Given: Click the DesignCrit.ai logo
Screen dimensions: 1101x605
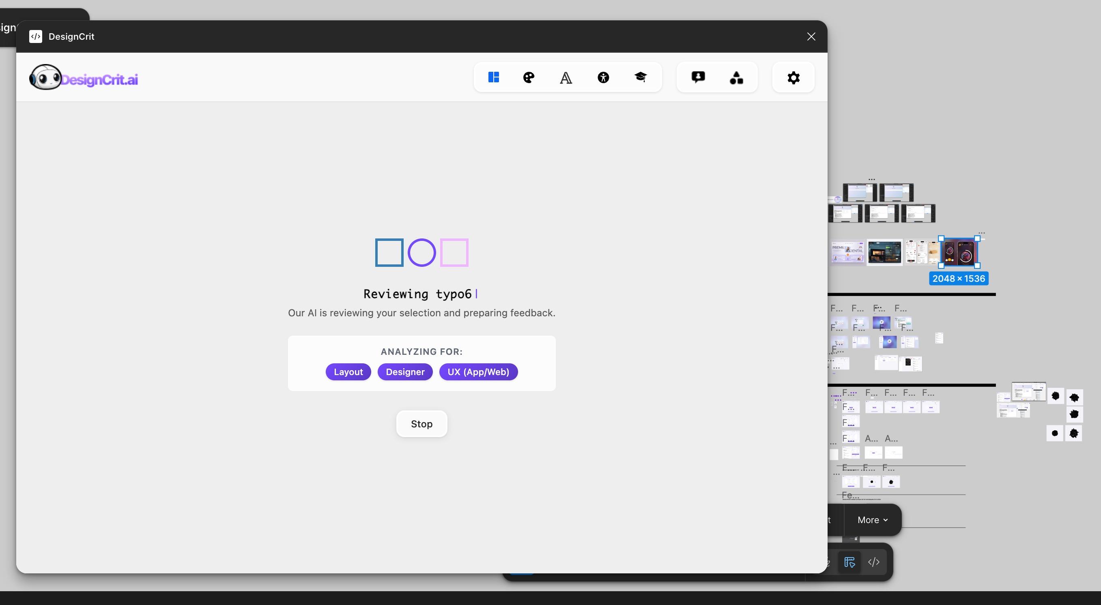Looking at the screenshot, I should point(84,78).
